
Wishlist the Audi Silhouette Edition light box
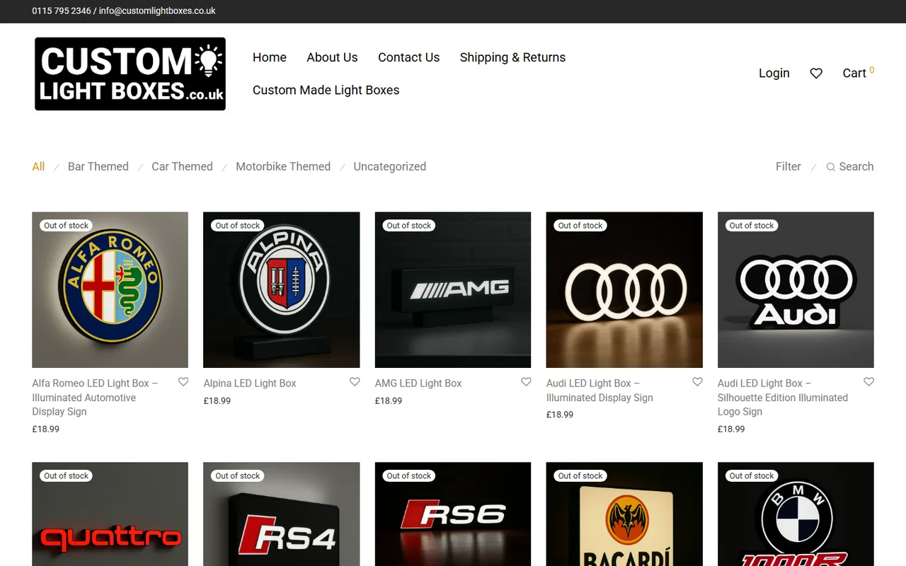(868, 382)
